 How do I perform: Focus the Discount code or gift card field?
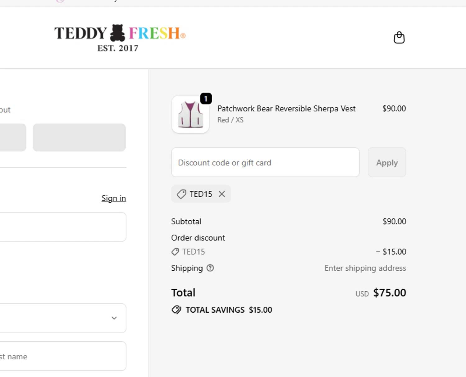(265, 163)
